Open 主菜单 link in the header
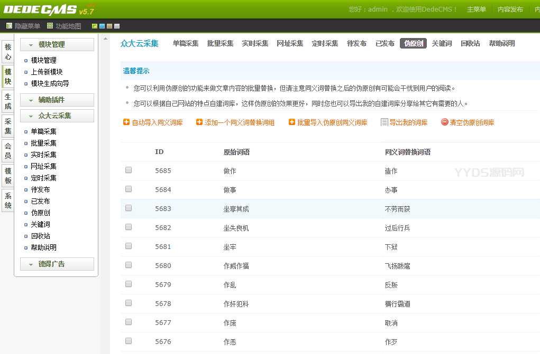 click(x=476, y=9)
